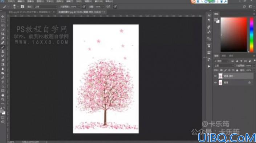Enable airbrush build-up in options bar
Image resolution: width=256 pixels, height=143 pixels.
click(108, 7)
